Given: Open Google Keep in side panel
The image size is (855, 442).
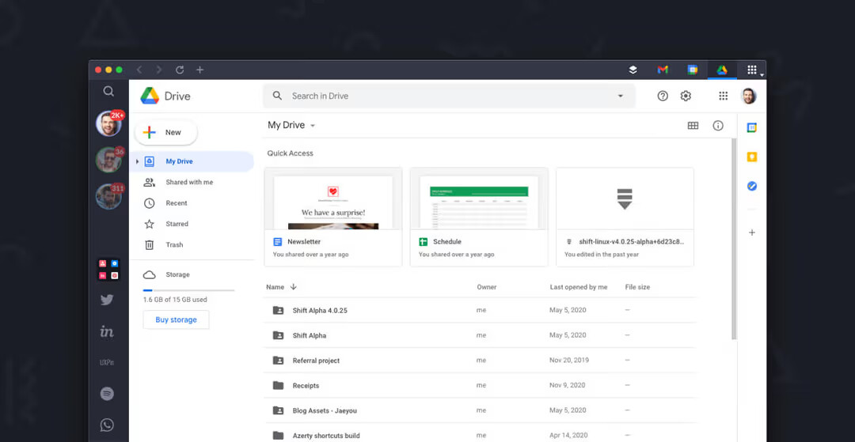Looking at the screenshot, I should 752,157.
